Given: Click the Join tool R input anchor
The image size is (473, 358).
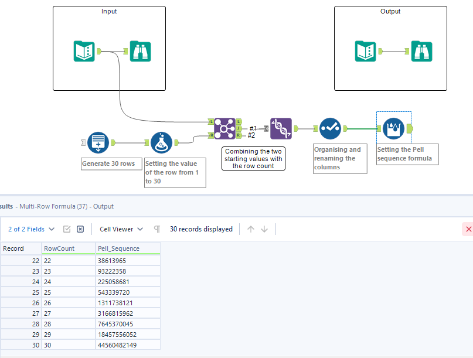Looking at the screenshot, I should pyautogui.click(x=211, y=135).
